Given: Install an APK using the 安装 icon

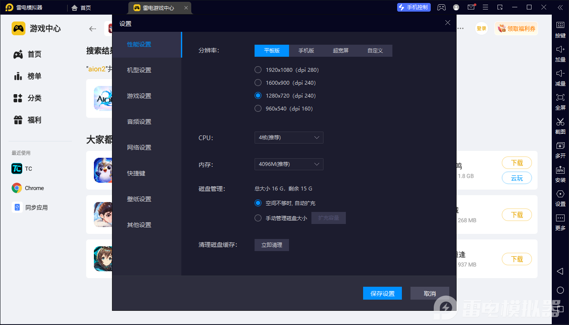Looking at the screenshot, I should pyautogui.click(x=560, y=174).
